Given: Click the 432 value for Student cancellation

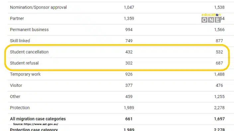Looking at the screenshot, I should [x=129, y=52].
